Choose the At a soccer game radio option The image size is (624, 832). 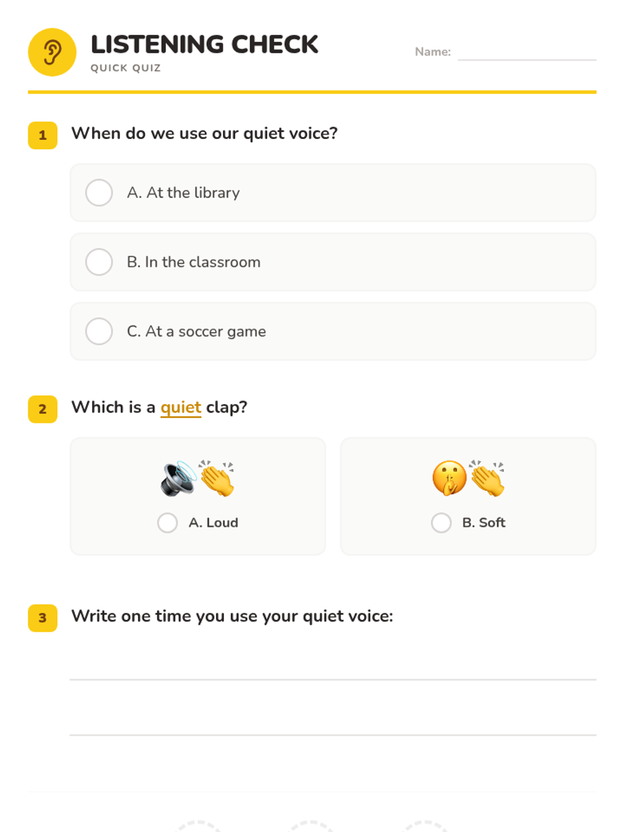99,331
